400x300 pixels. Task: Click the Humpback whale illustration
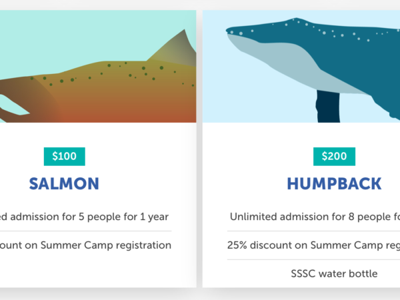(301, 66)
